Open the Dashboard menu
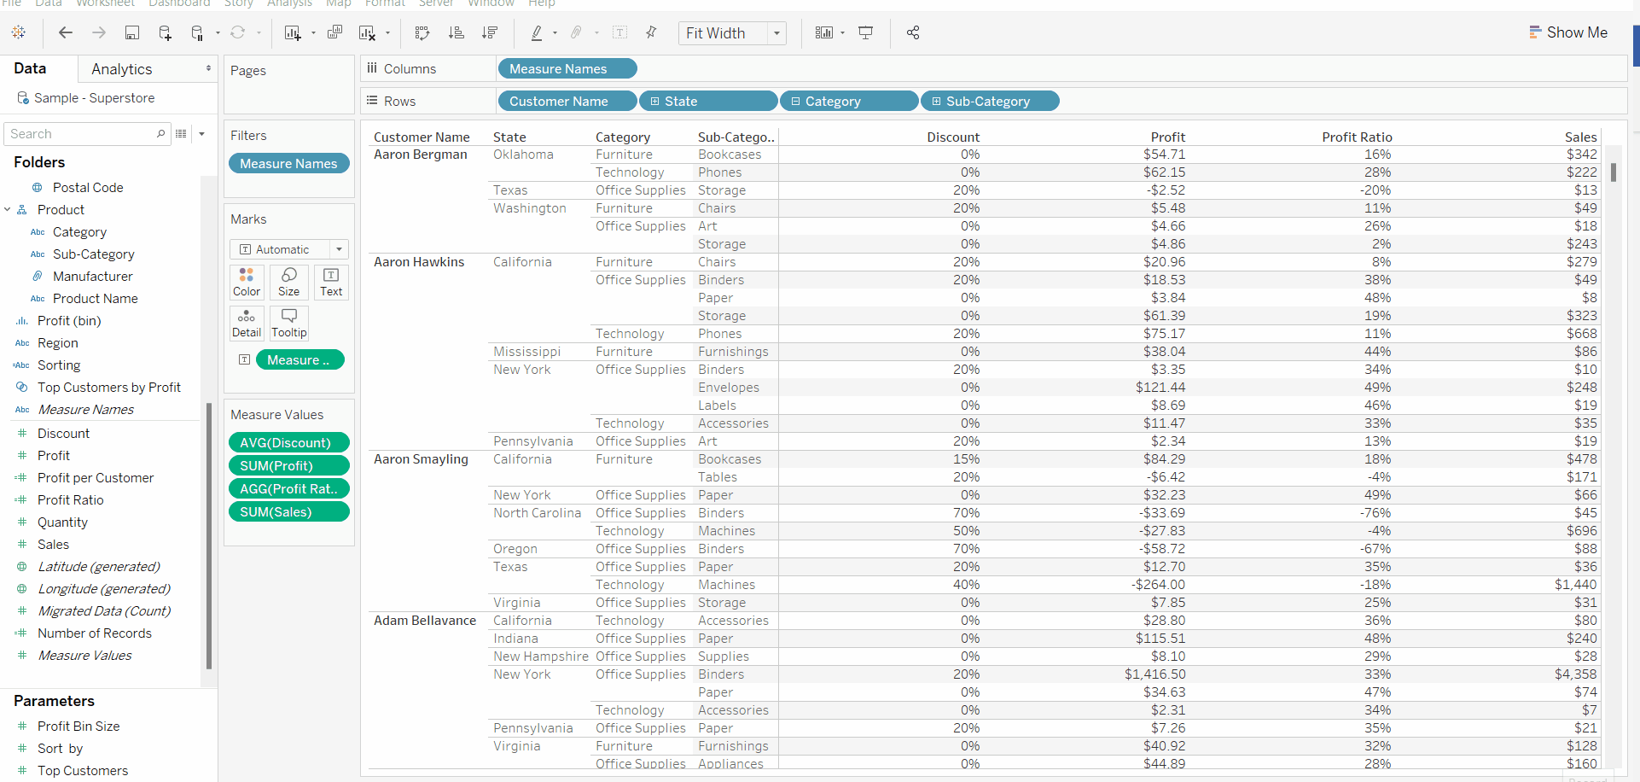Image resolution: width=1640 pixels, height=782 pixels. pos(179,3)
